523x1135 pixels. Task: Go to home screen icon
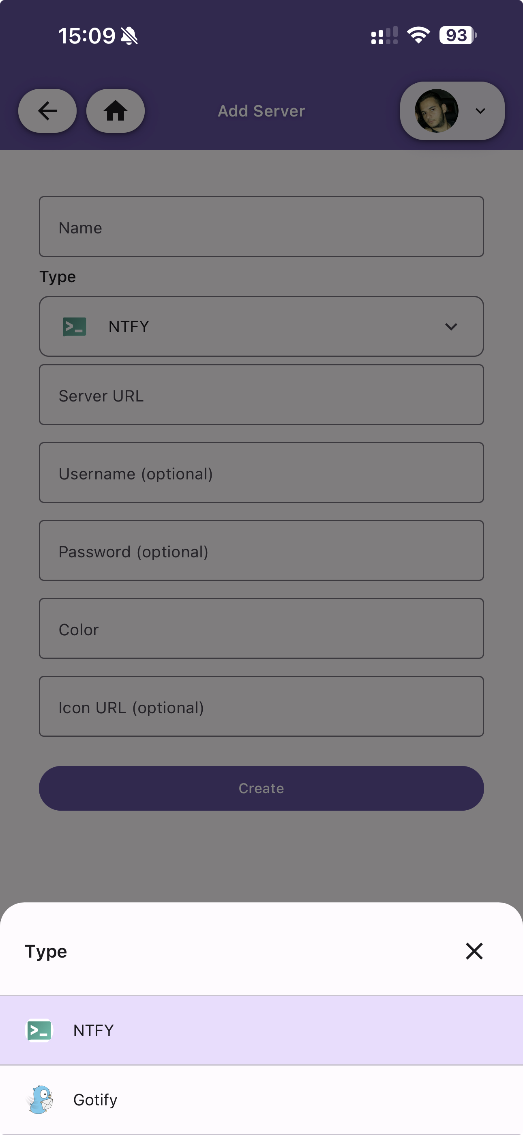(115, 110)
